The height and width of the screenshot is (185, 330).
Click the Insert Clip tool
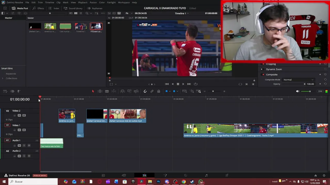click(122, 91)
